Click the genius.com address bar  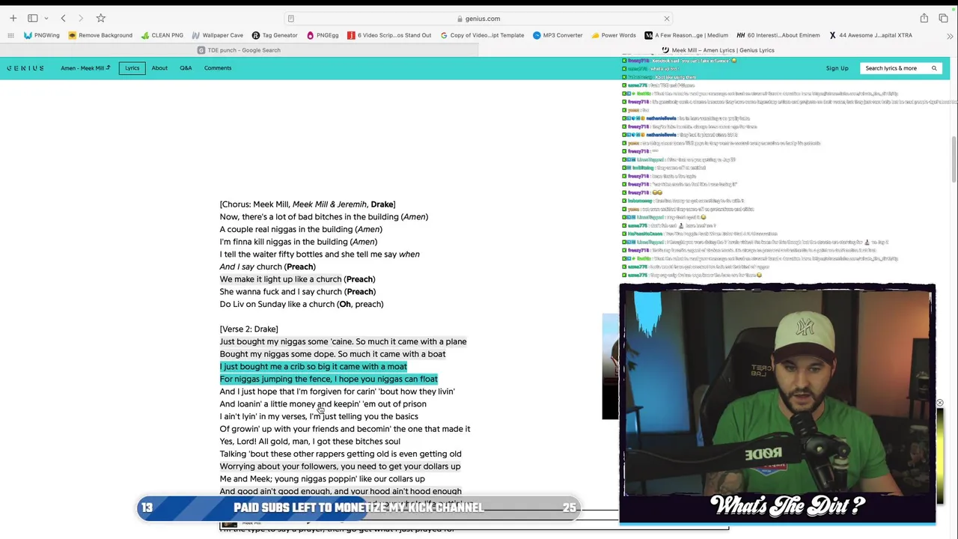click(479, 19)
